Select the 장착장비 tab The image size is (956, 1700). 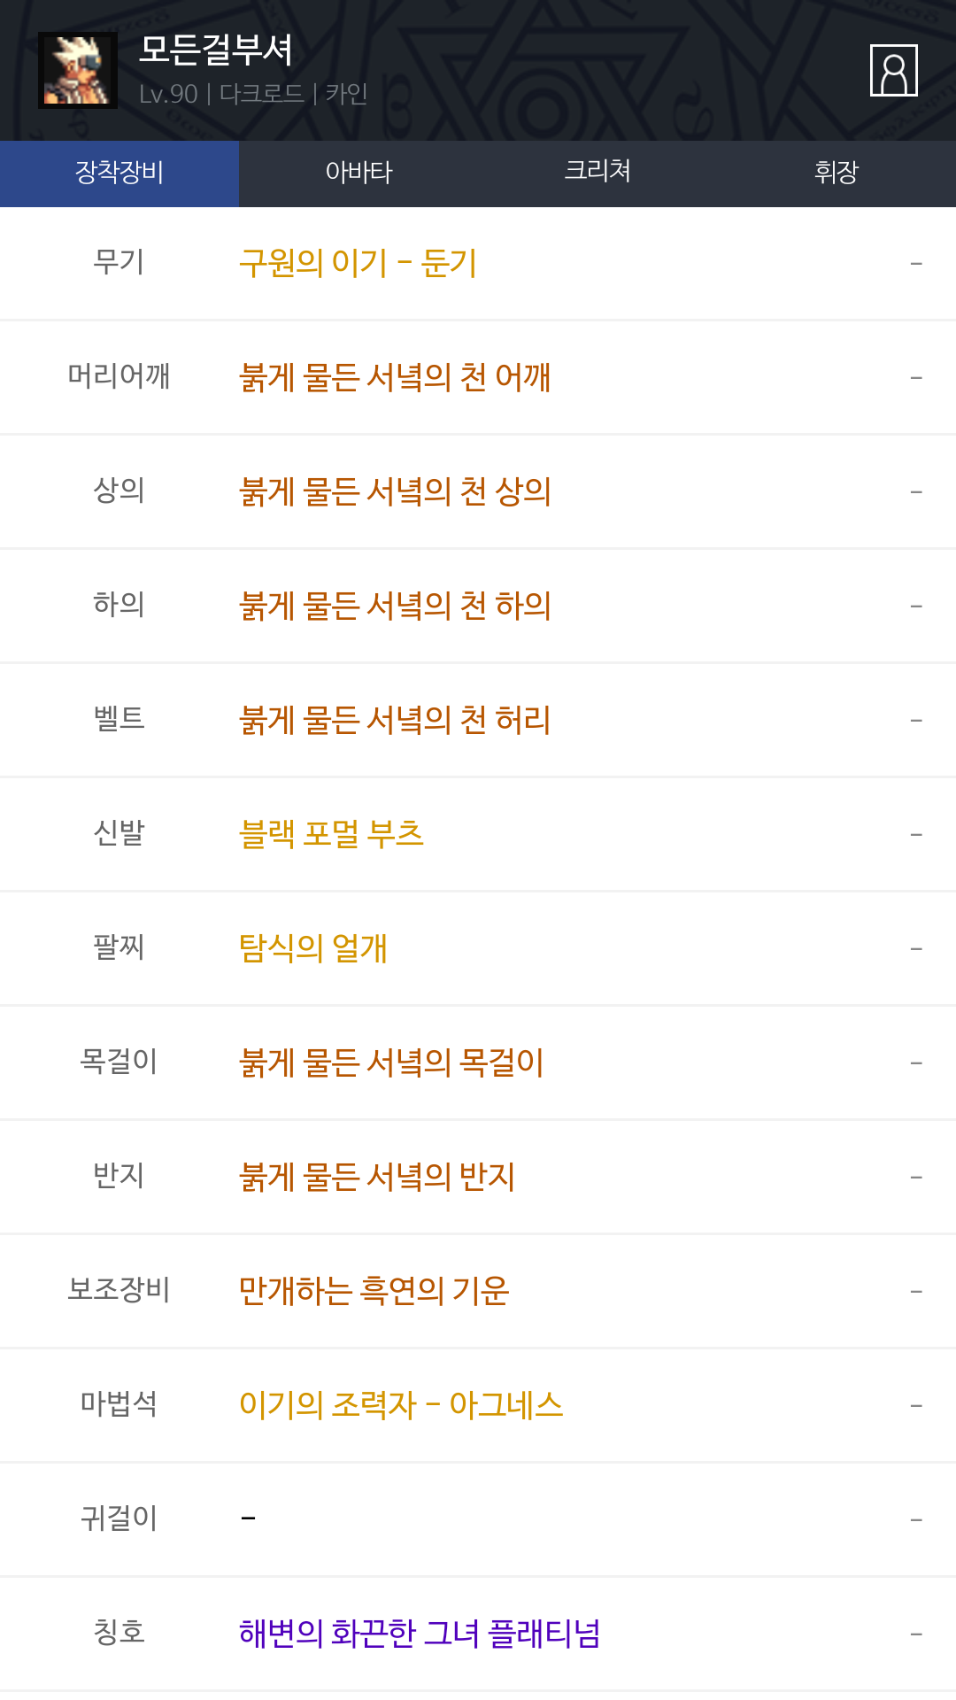[x=119, y=173]
